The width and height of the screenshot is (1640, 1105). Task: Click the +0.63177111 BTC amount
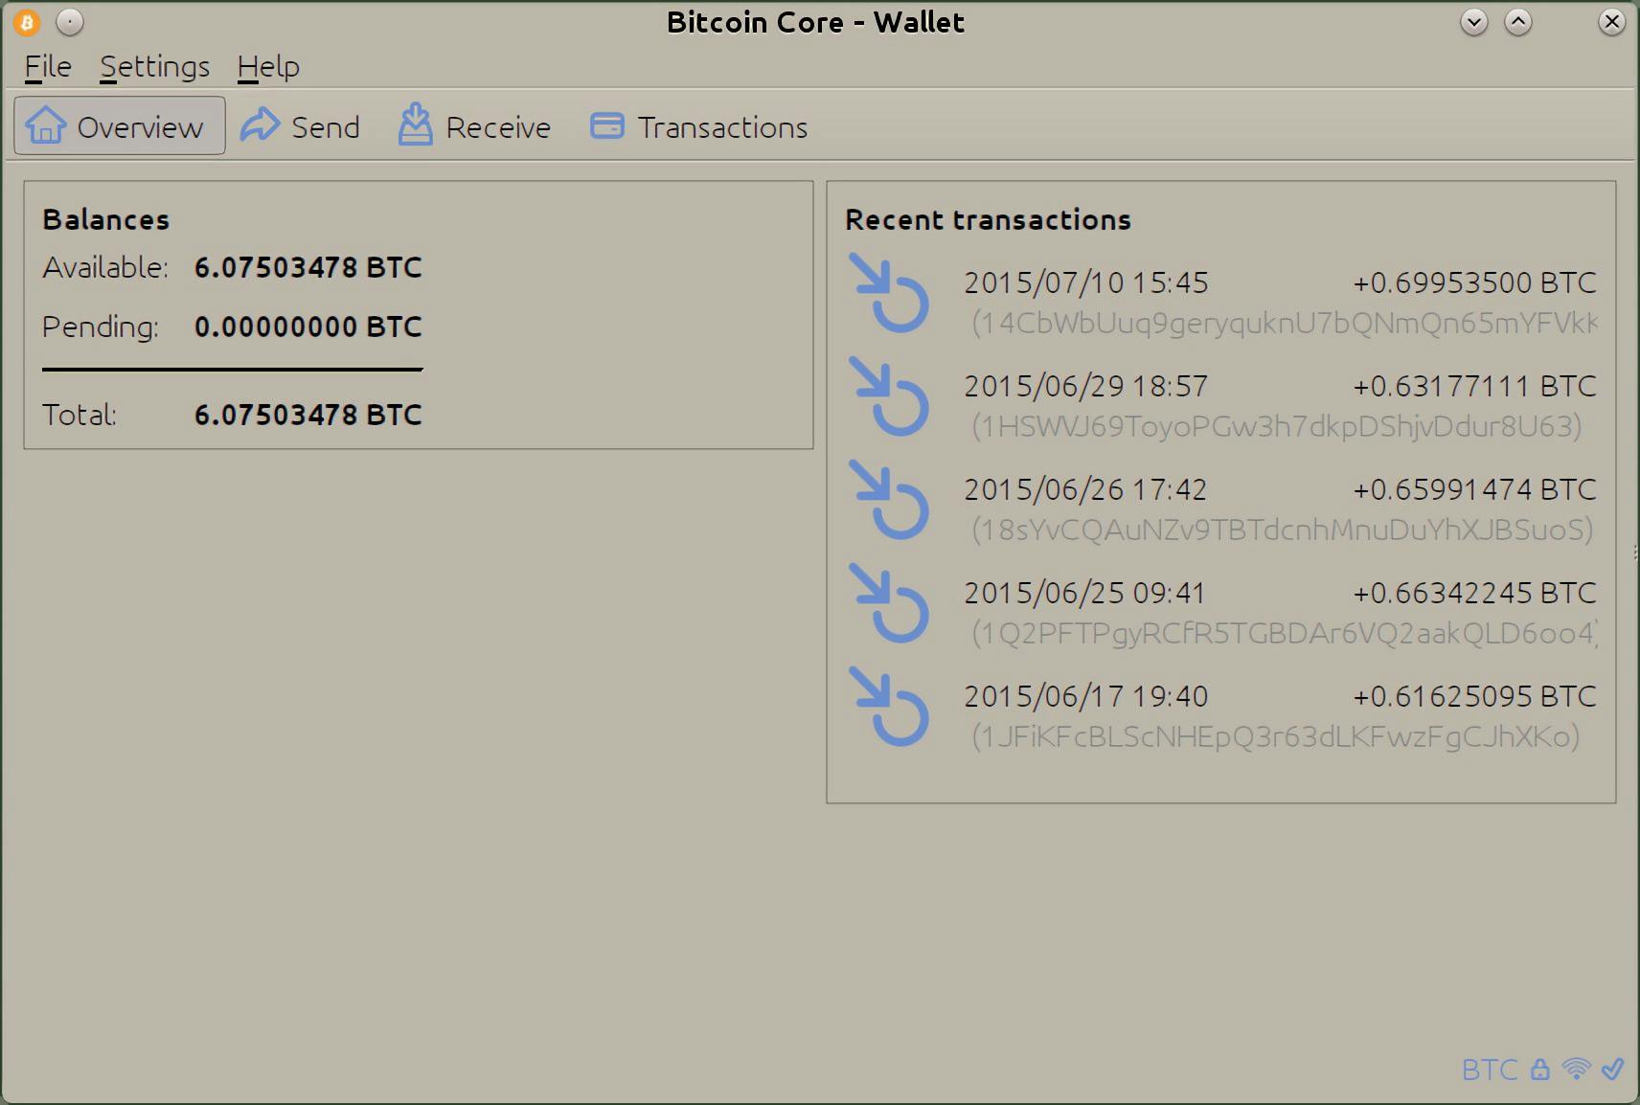click(1474, 386)
